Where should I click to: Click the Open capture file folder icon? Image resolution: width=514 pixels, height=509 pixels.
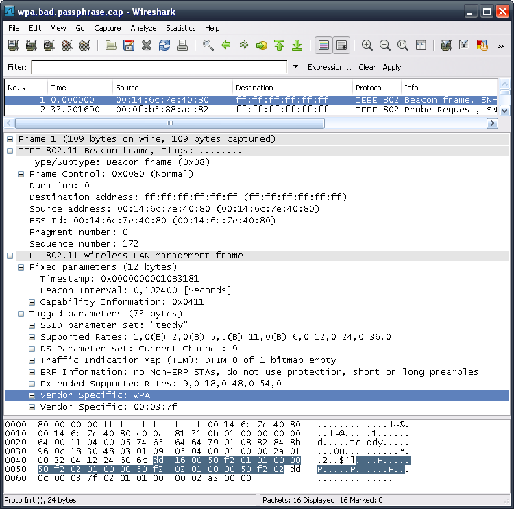point(111,45)
